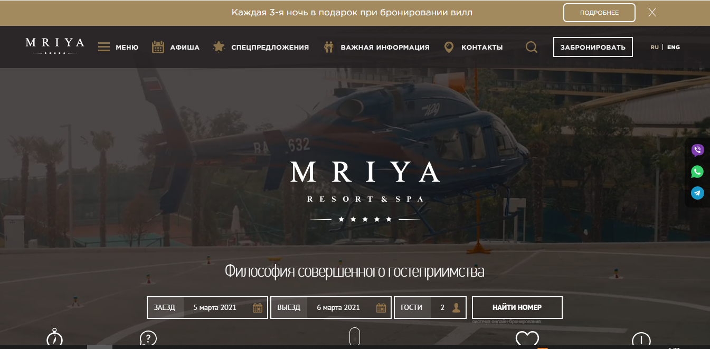This screenshot has height=349, width=710.
Task: Open calendar icon in Заезд field
Action: (x=258, y=308)
